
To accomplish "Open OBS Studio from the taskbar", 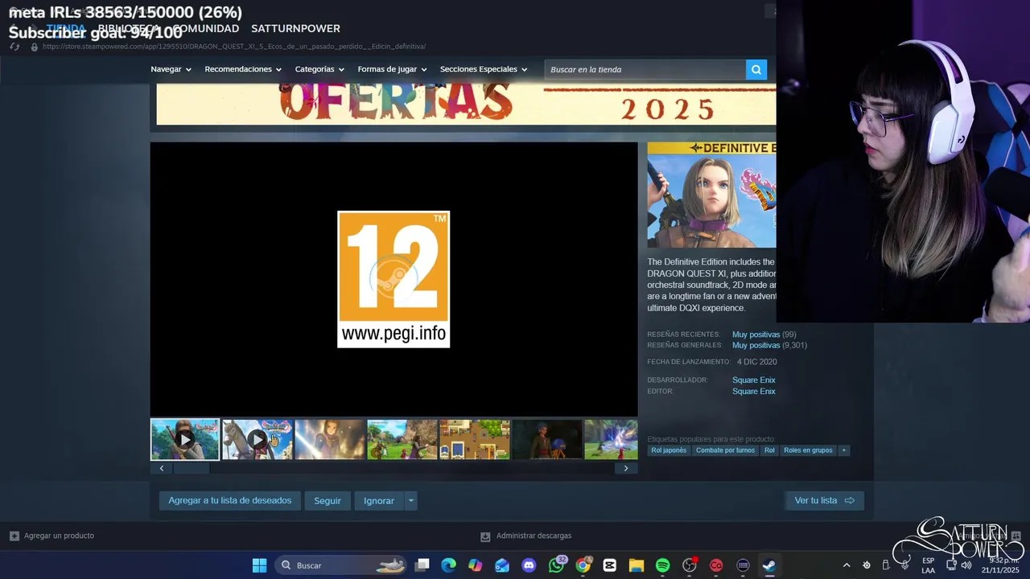I will pos(690,565).
